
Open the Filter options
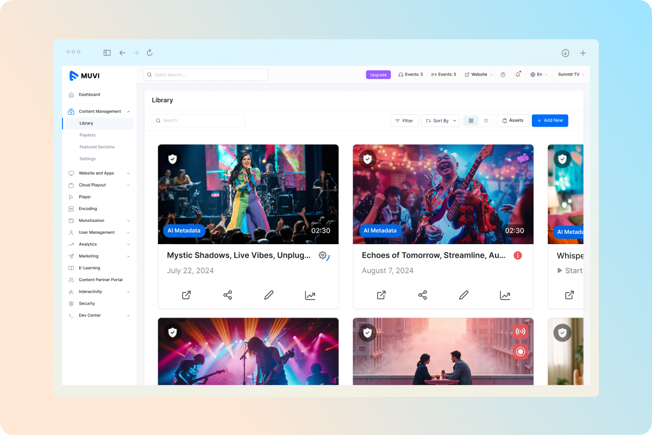[x=404, y=121]
